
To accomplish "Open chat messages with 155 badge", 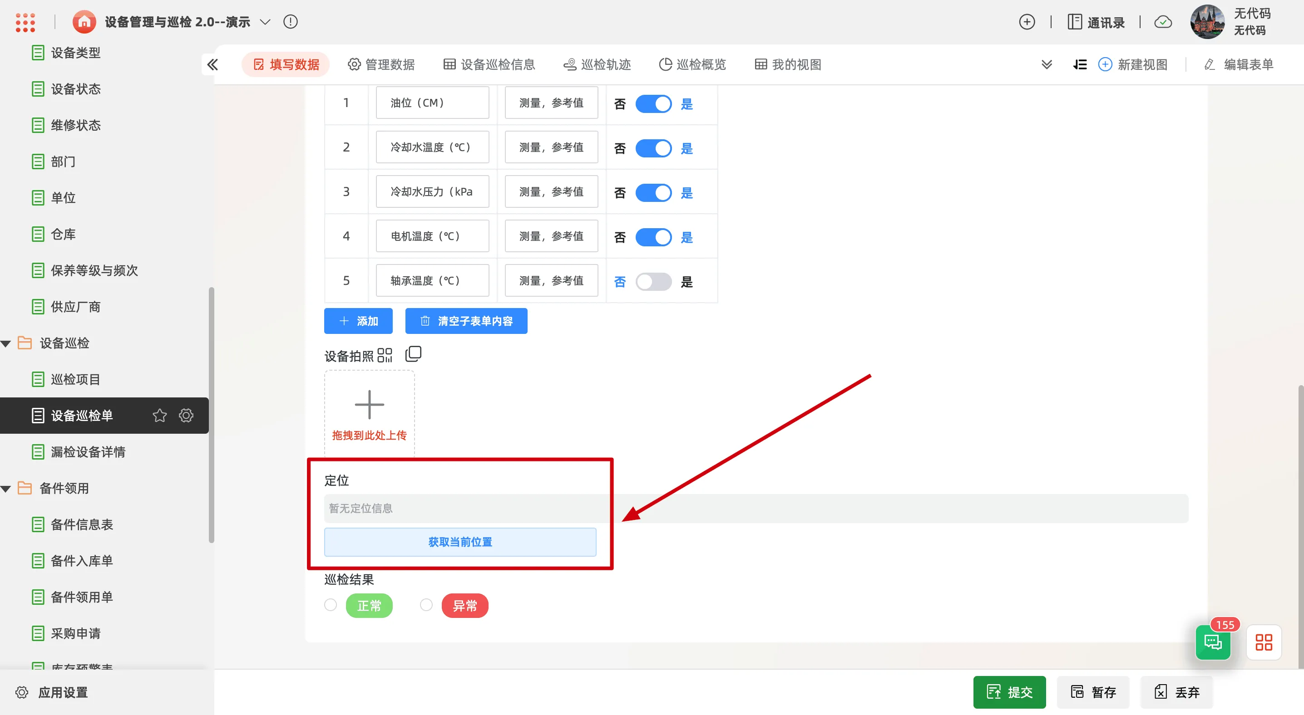I will tap(1213, 642).
